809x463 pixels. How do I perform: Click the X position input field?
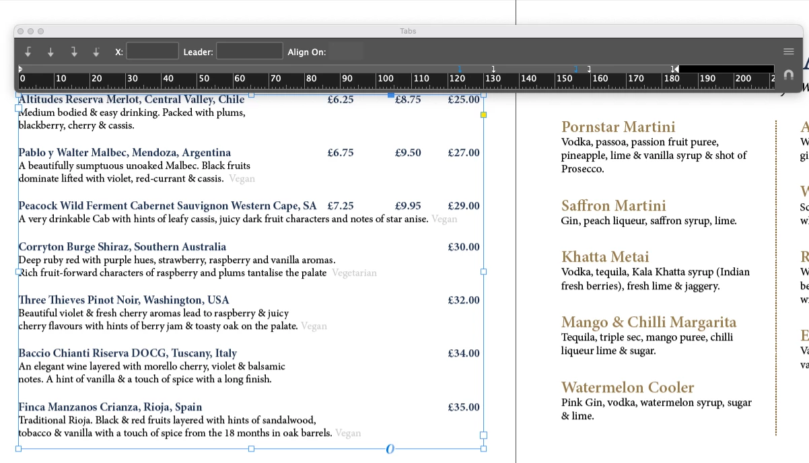point(153,51)
